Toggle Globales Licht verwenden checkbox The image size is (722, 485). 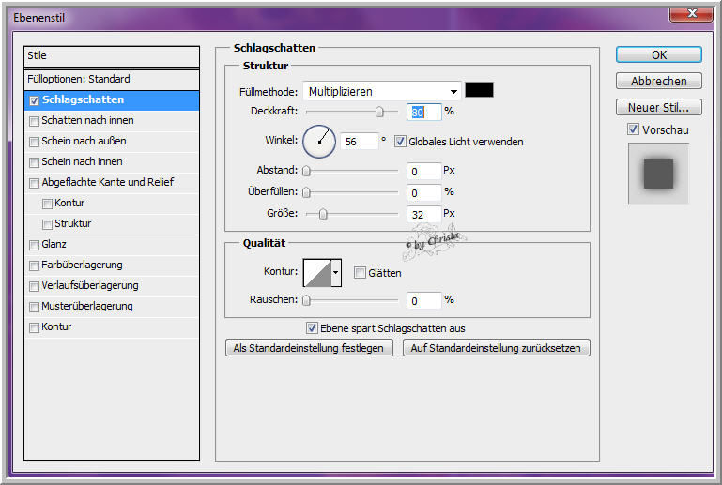click(x=400, y=142)
